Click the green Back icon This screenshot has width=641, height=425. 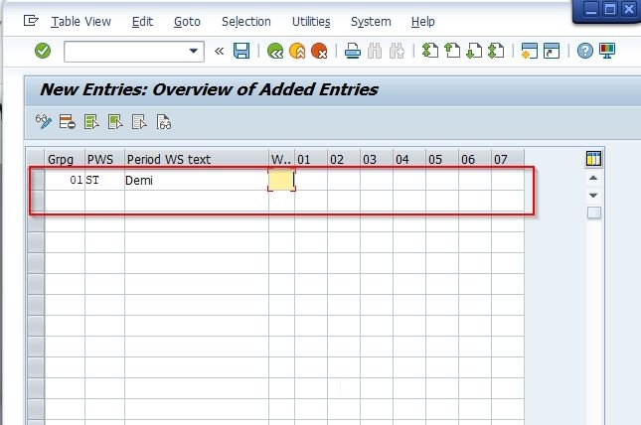pos(274,51)
